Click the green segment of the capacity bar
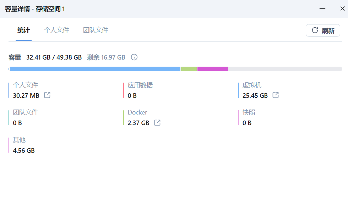348x223 pixels. [x=189, y=69]
